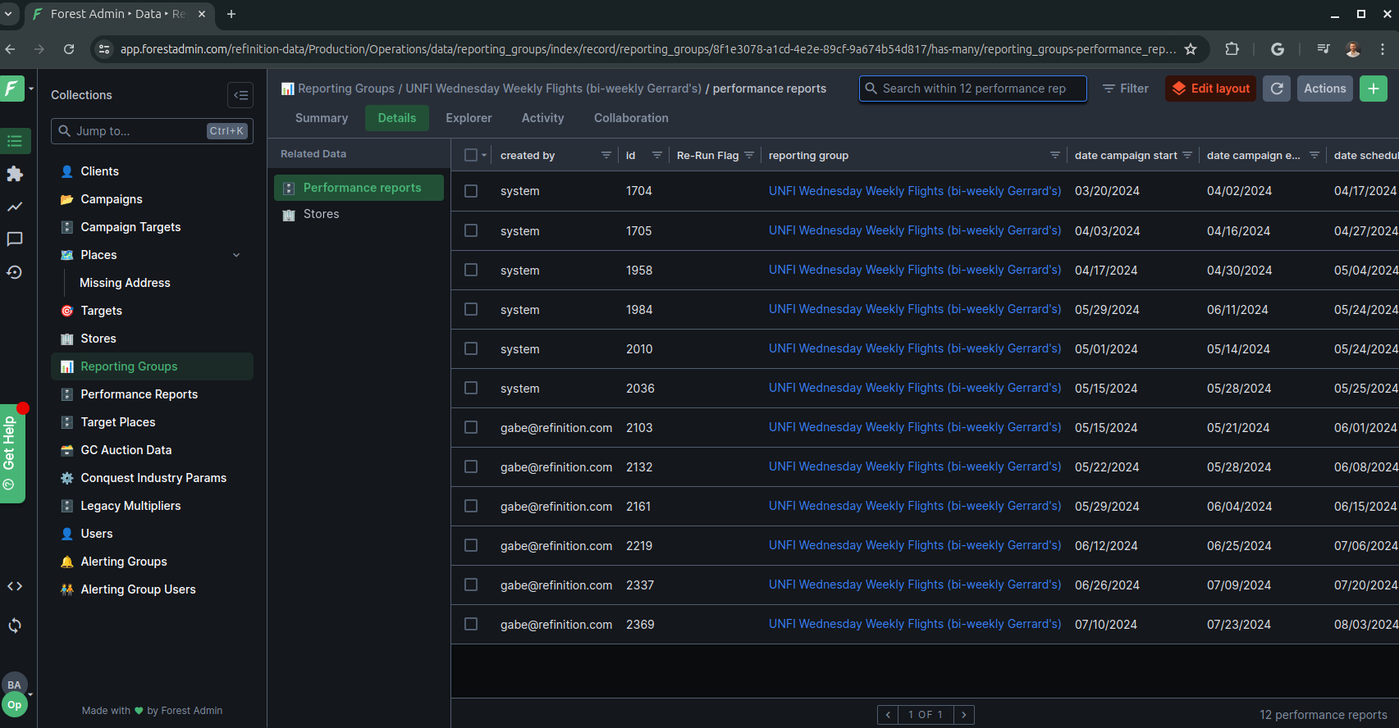Click the green plus add-record button
The height and width of the screenshot is (728, 1399).
tap(1374, 89)
